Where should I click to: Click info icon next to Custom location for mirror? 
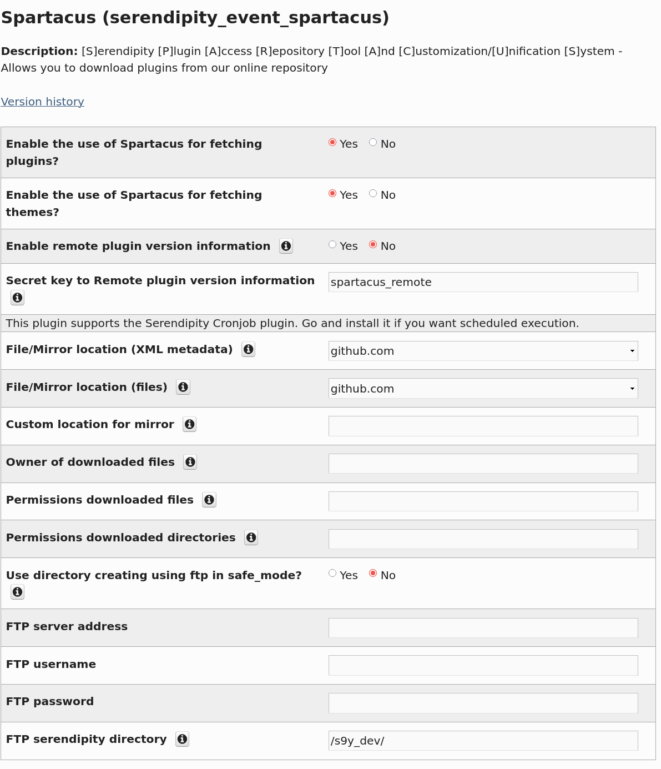(x=189, y=424)
